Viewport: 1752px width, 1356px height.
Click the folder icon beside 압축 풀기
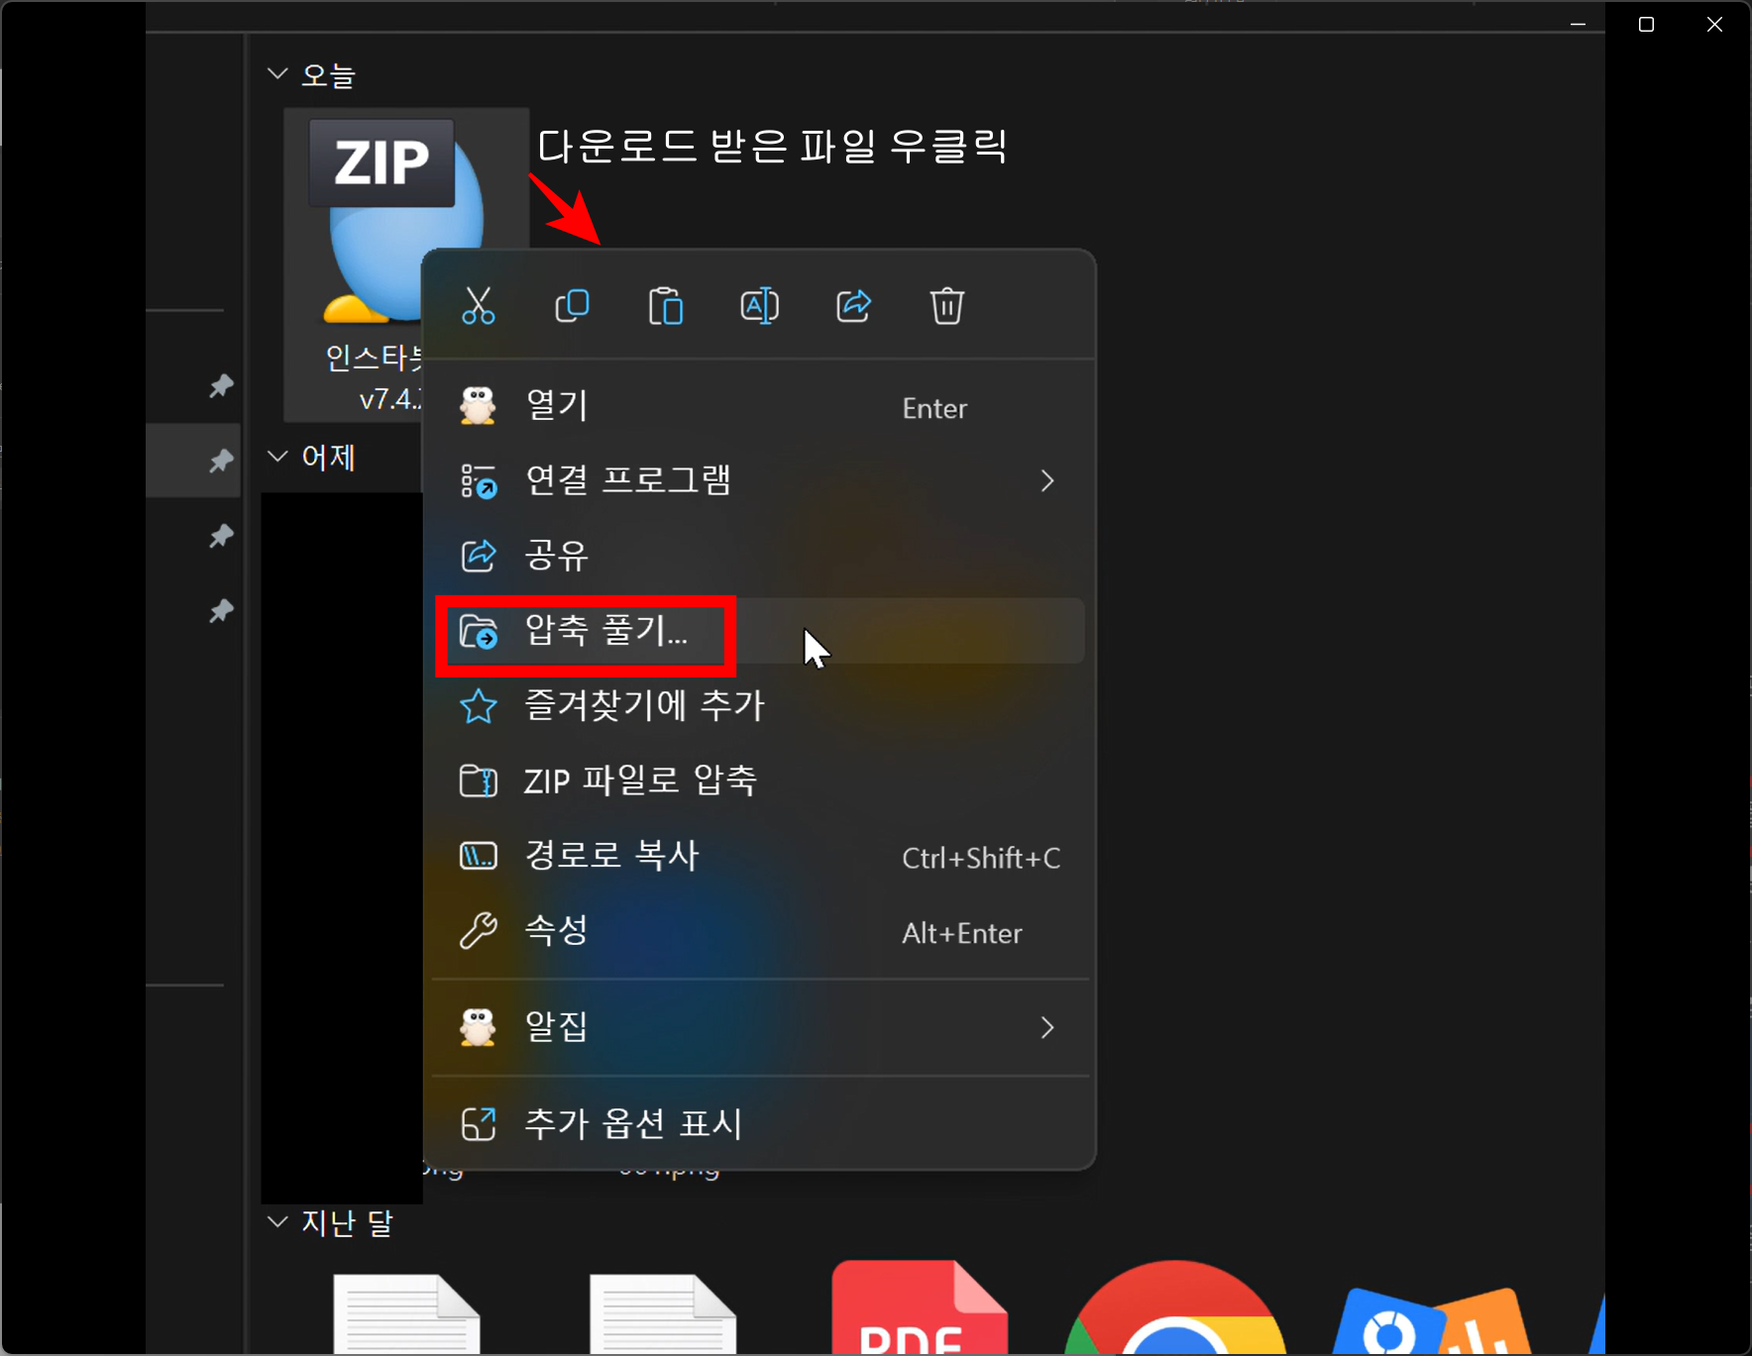coord(479,631)
